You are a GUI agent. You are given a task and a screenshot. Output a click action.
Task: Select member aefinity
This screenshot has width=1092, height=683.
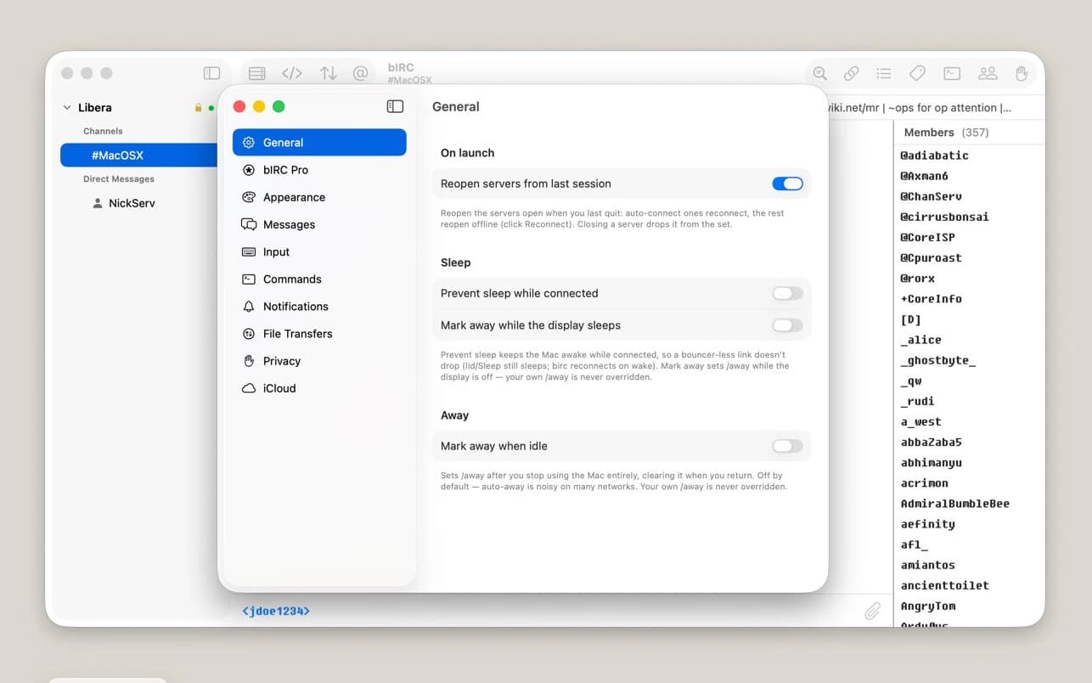(x=927, y=524)
